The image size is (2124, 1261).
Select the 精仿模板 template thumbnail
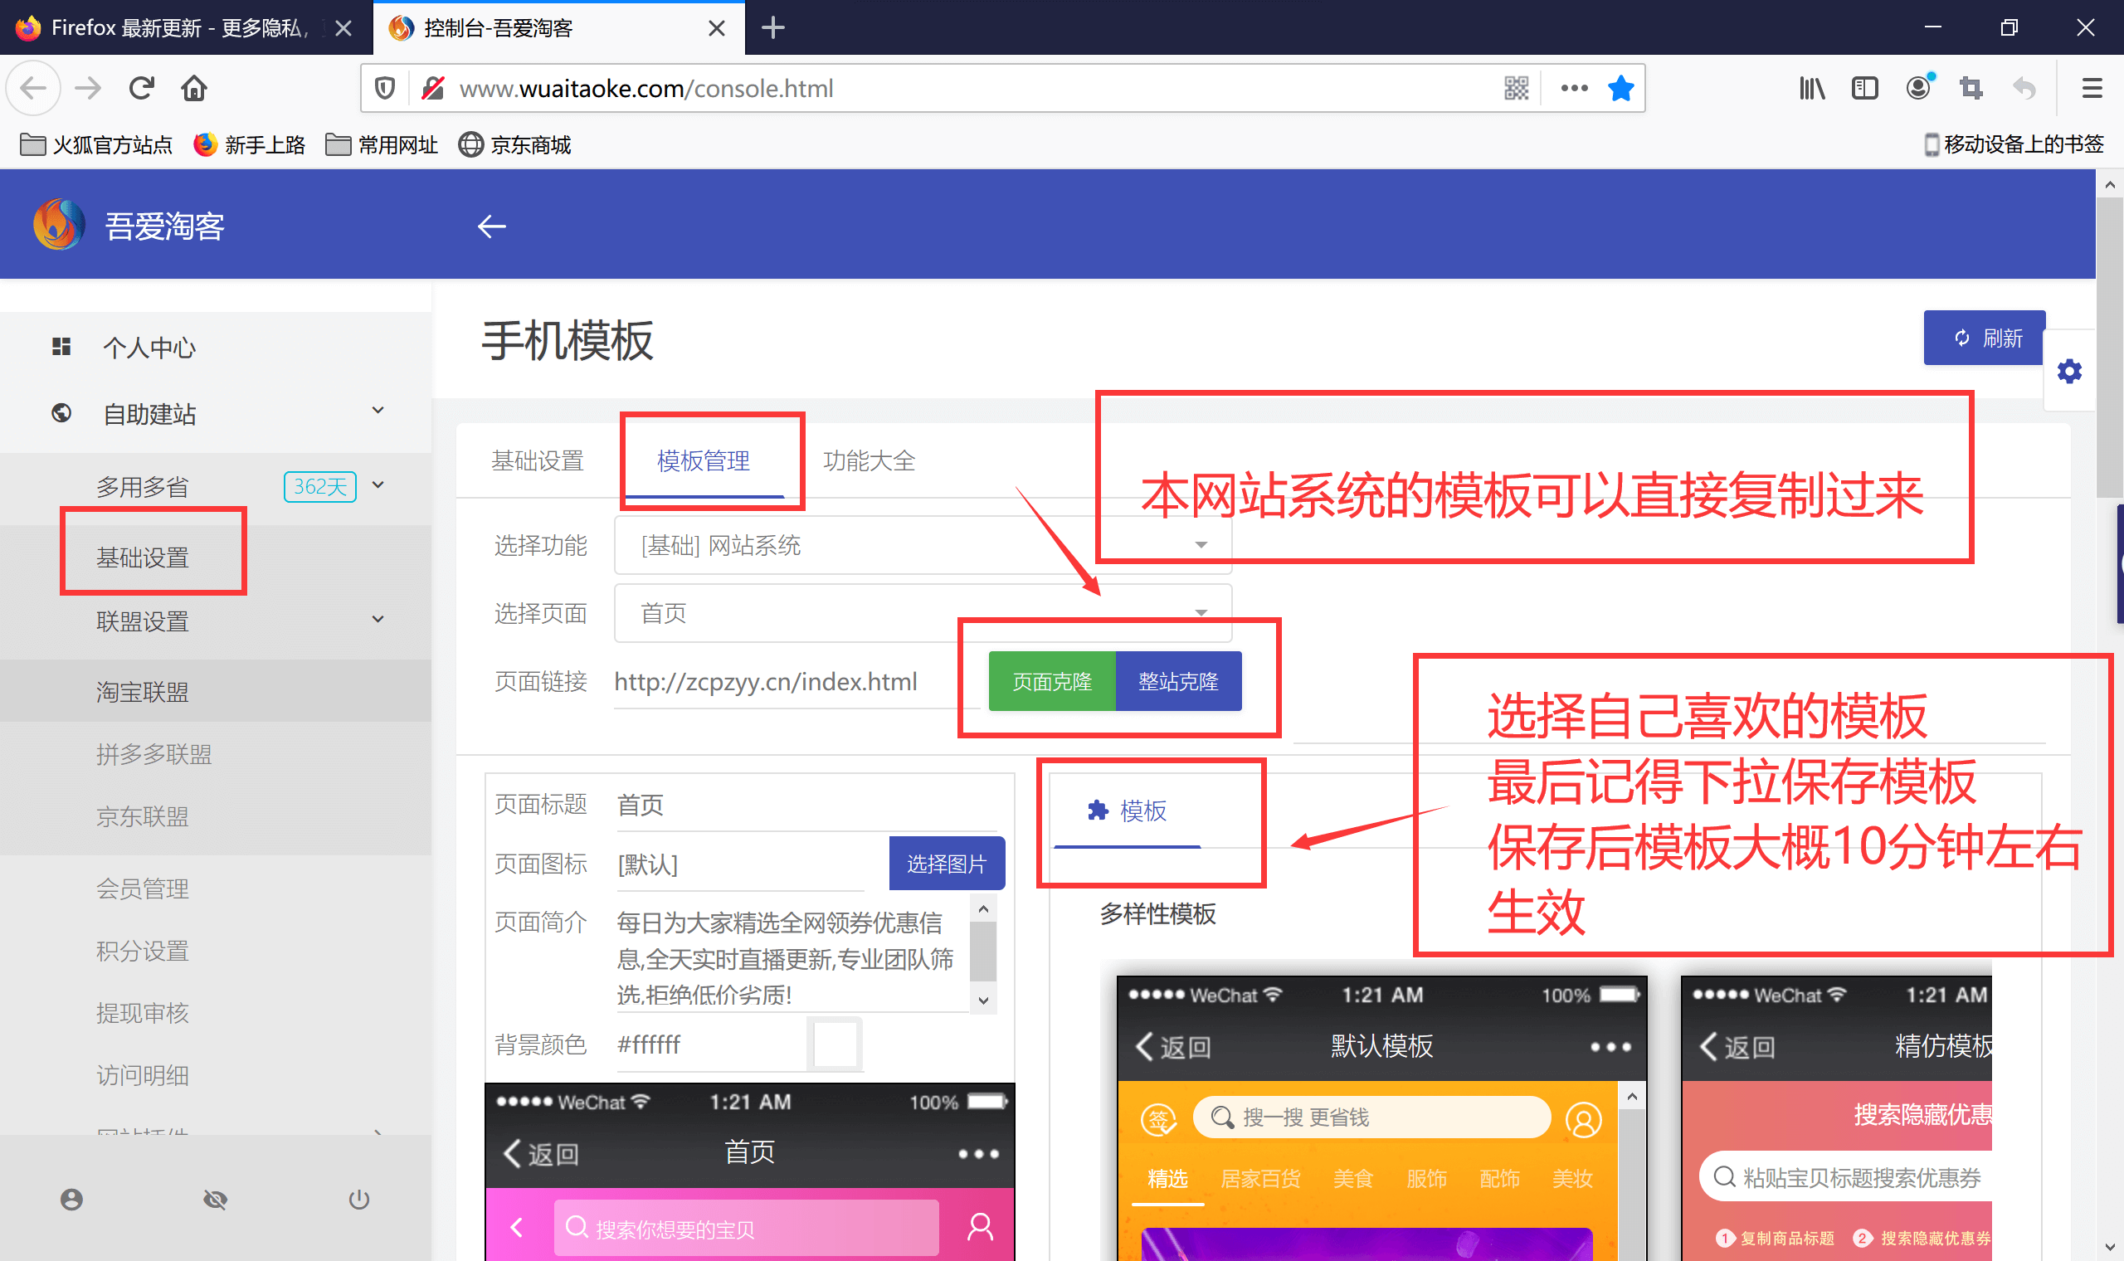click(x=1836, y=1117)
